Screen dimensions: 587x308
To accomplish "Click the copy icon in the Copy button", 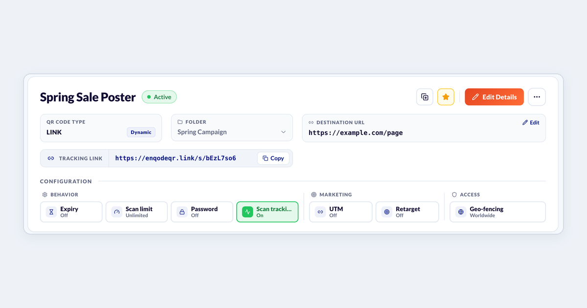I will tap(265, 158).
